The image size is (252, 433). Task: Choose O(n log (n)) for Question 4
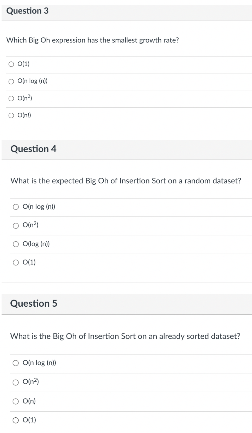[16, 207]
